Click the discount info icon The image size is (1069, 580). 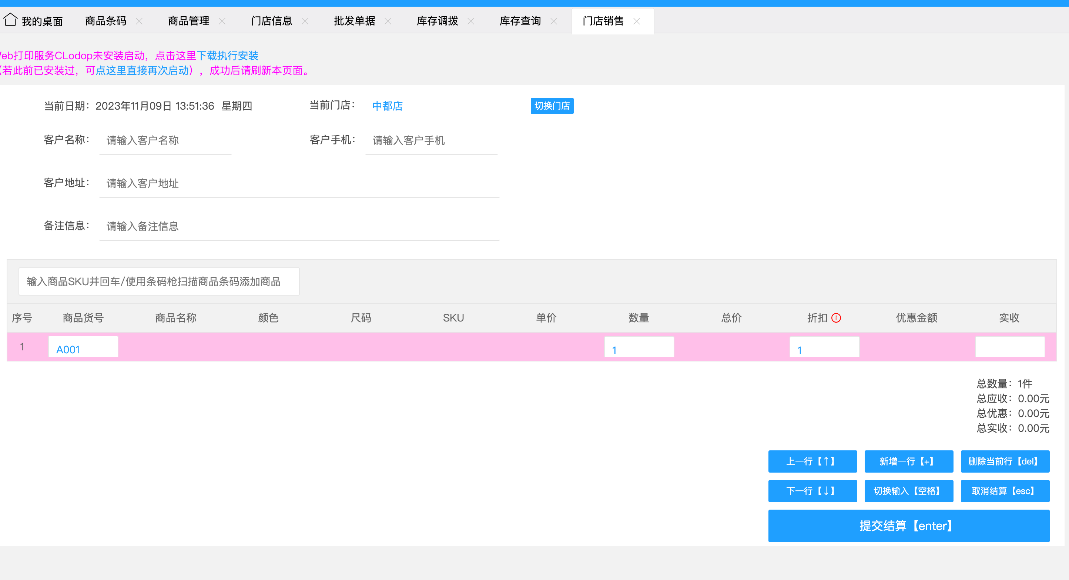coord(836,318)
